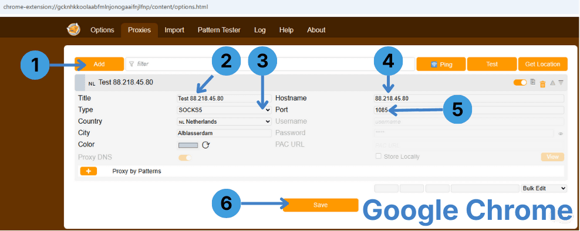Open the Type dropdown showing SOCKS5
580x231 pixels.
[224, 110]
